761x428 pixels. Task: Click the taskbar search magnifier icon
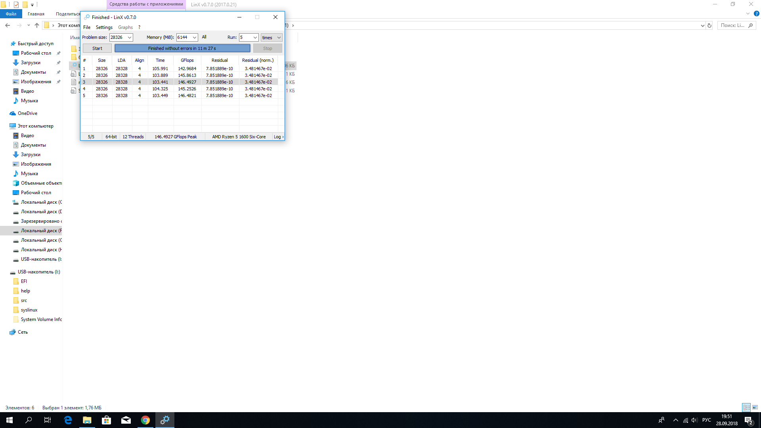coord(29,420)
